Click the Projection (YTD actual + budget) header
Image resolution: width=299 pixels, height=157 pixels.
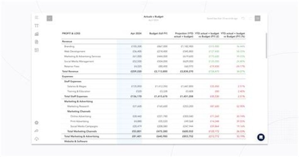pos(184,35)
